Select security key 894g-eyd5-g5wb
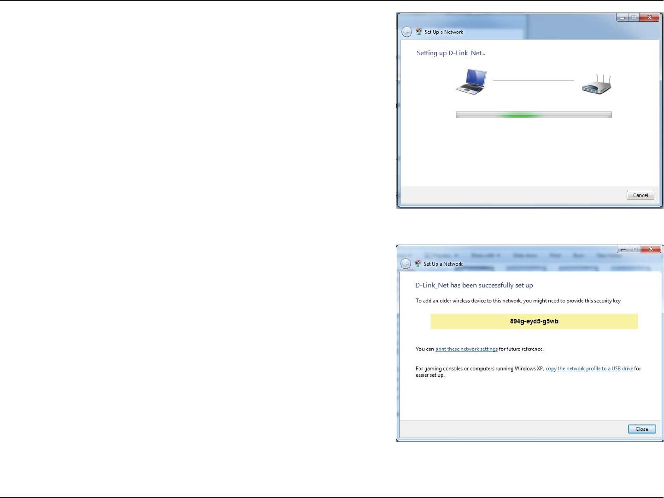This screenshot has height=498, width=664. (534, 322)
